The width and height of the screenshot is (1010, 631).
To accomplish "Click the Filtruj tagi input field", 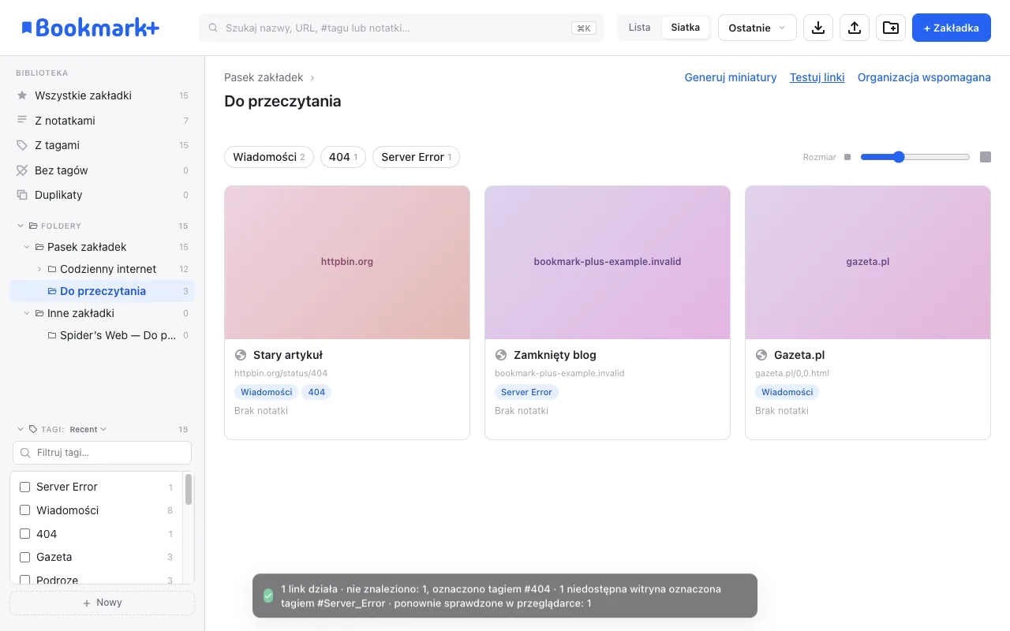I will [x=103, y=453].
